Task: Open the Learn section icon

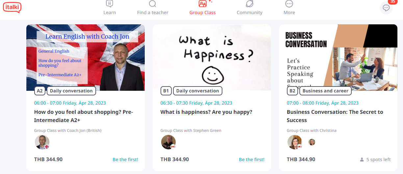Action: 110,4
